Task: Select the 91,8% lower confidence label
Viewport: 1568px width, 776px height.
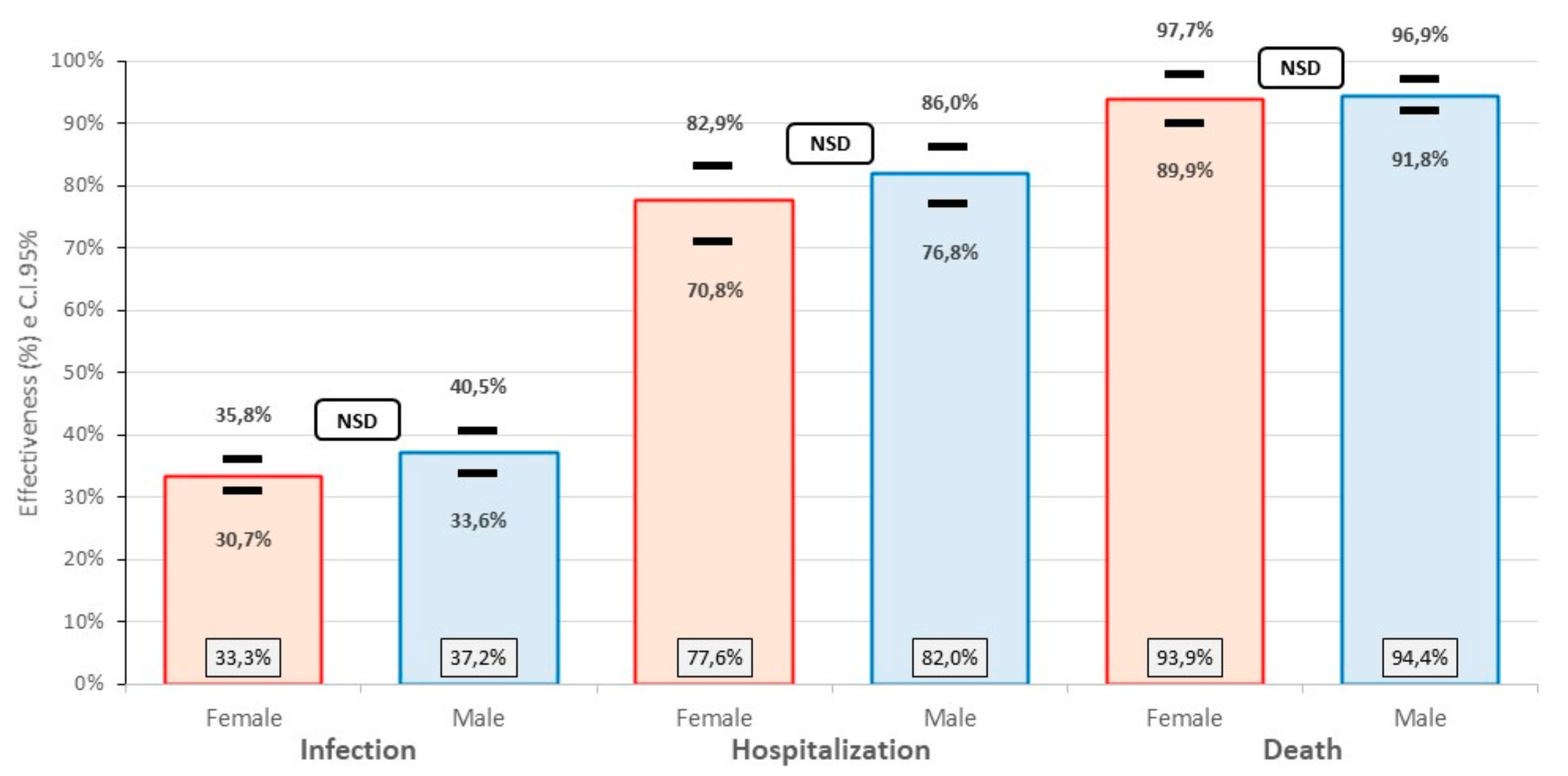Action: [x=1420, y=159]
